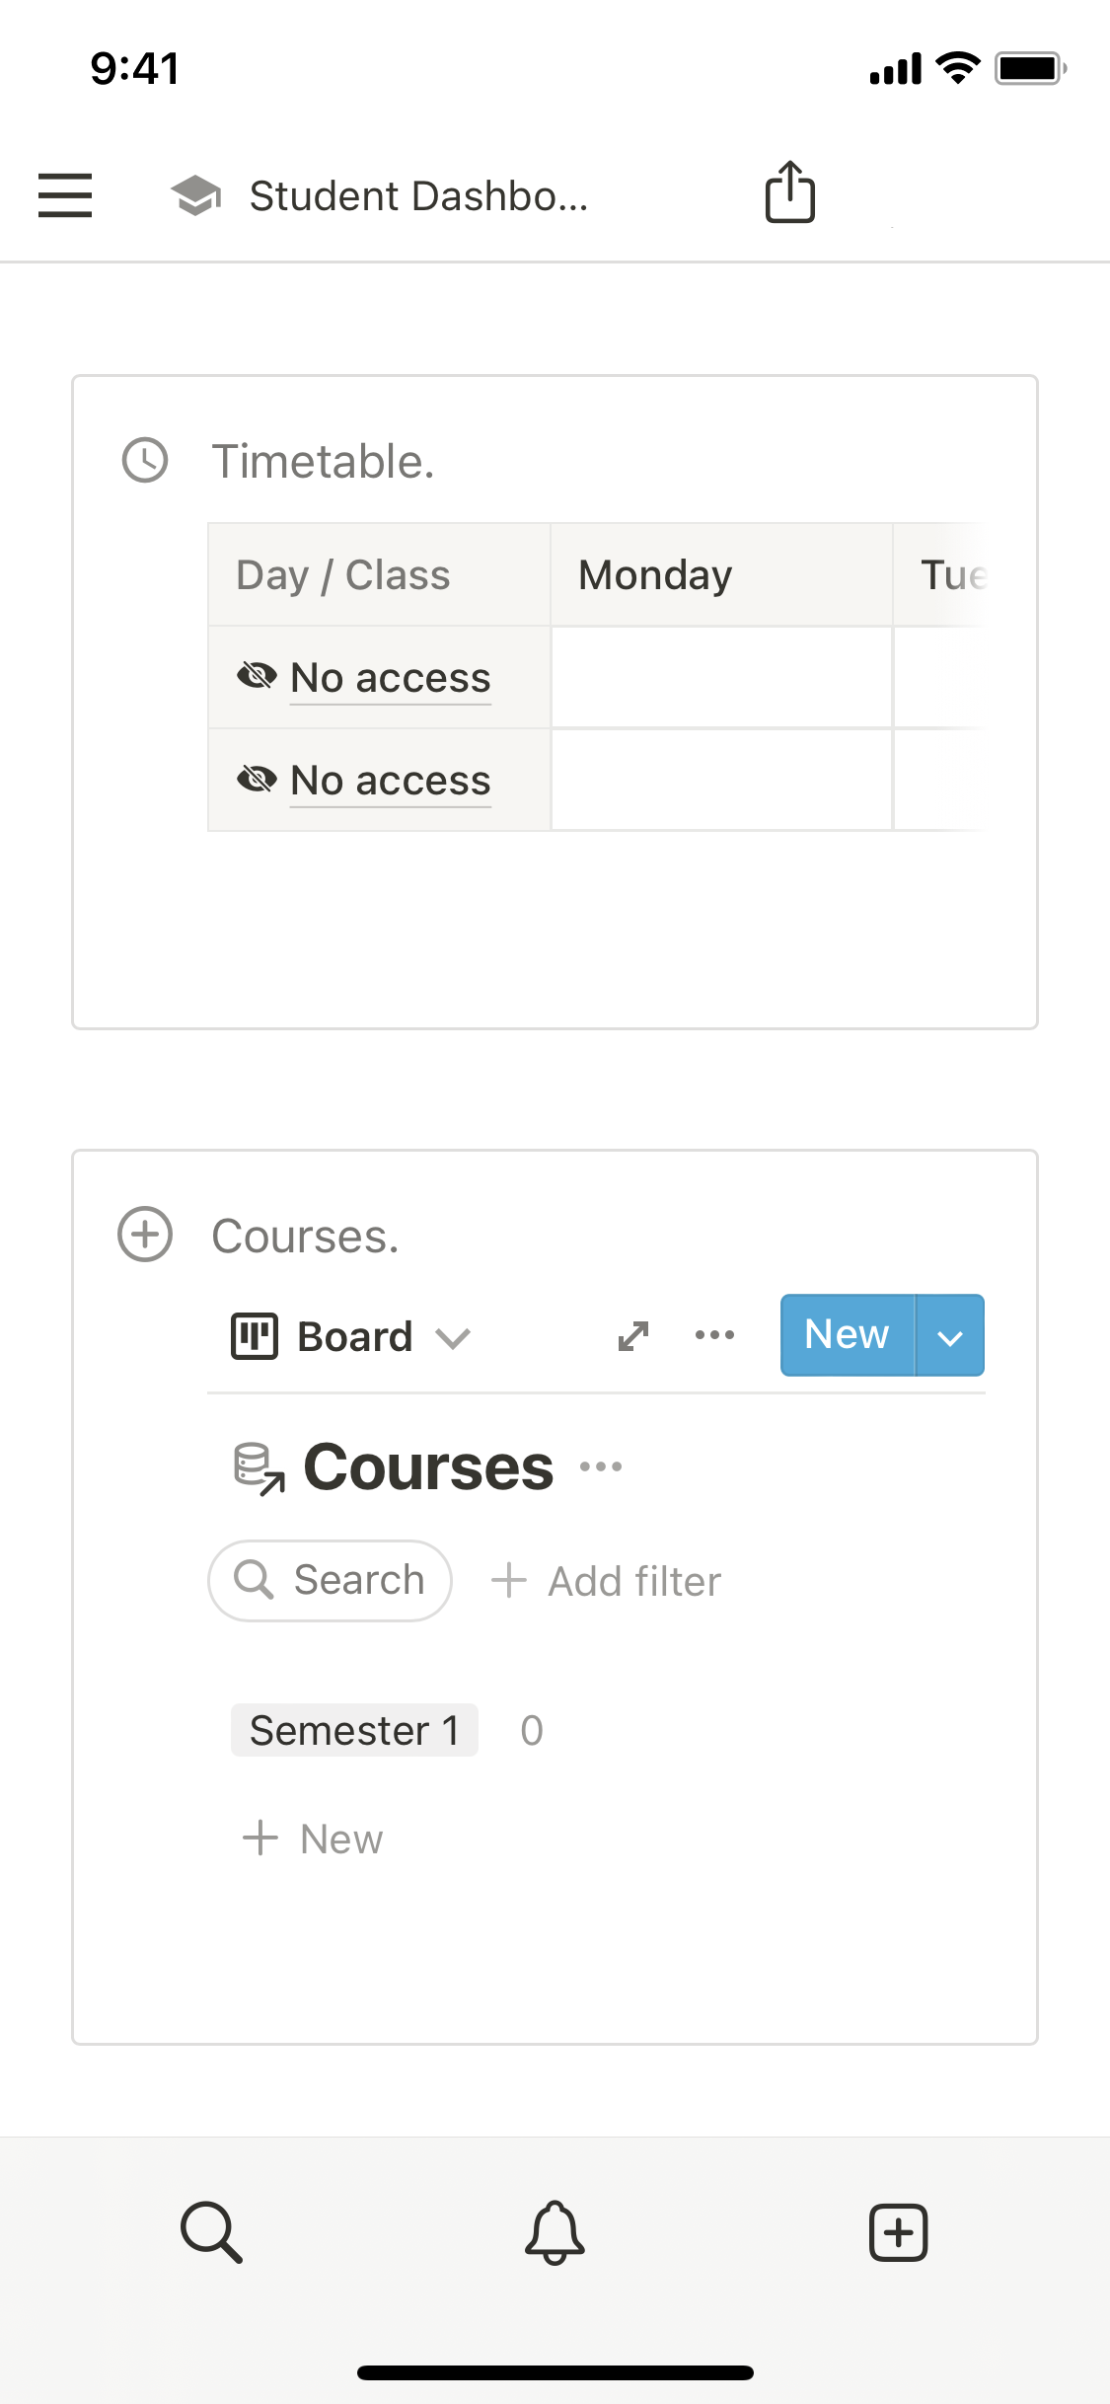This screenshot has height=2404, width=1110.
Task: Open view options three-dot menu
Action: point(714,1335)
